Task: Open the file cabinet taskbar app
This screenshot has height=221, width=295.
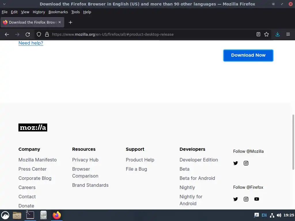Action: pyautogui.click(x=44, y=215)
